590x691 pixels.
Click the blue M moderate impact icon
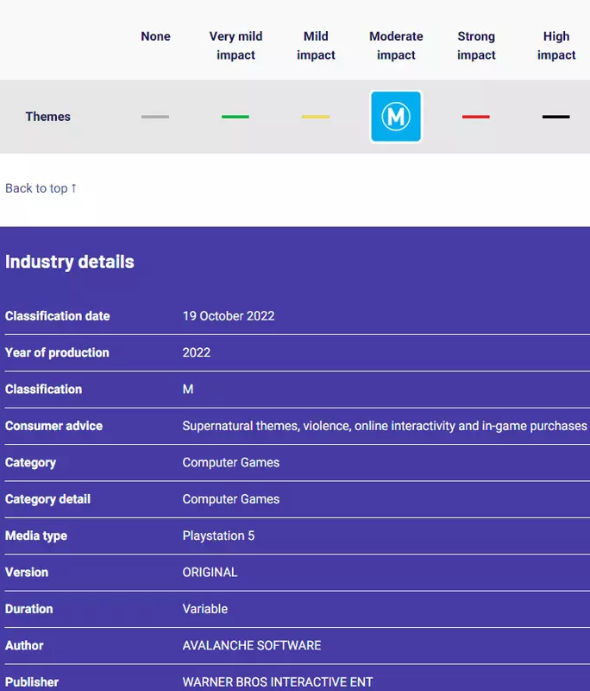coord(396,117)
